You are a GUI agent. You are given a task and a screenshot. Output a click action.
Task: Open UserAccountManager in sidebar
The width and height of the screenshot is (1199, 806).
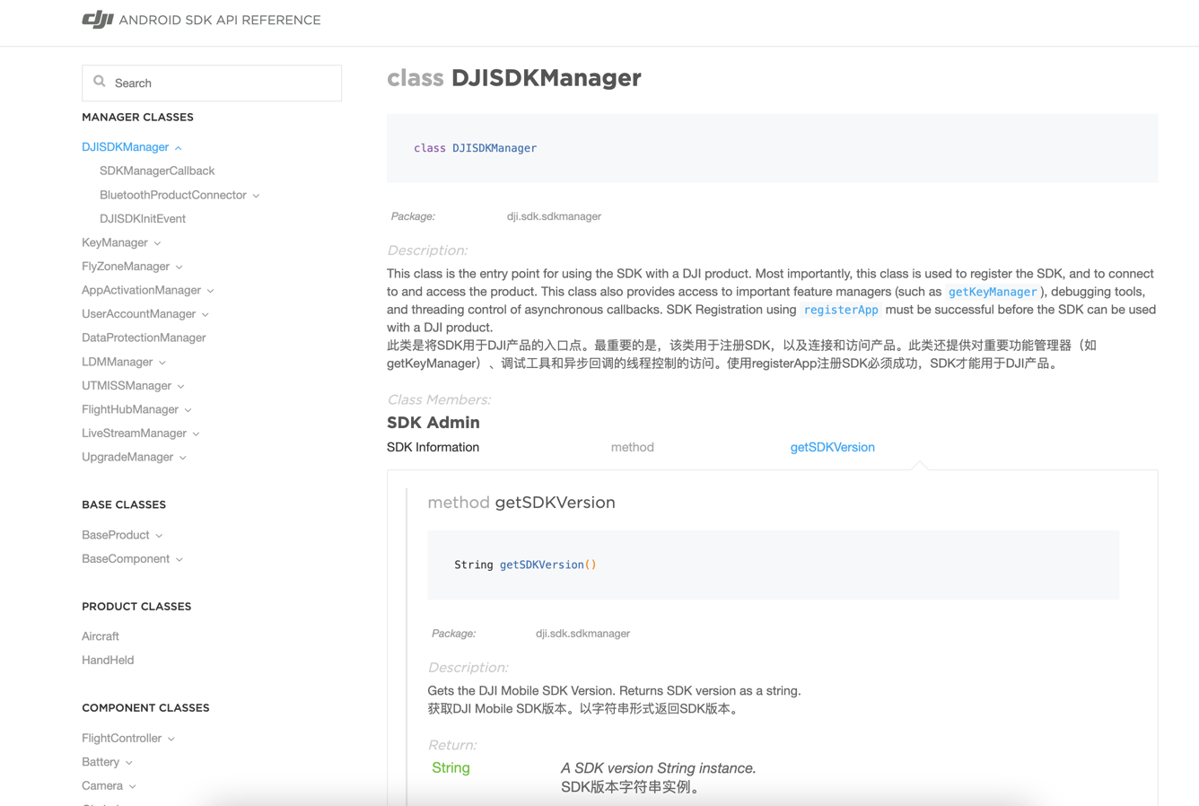pyautogui.click(x=138, y=314)
